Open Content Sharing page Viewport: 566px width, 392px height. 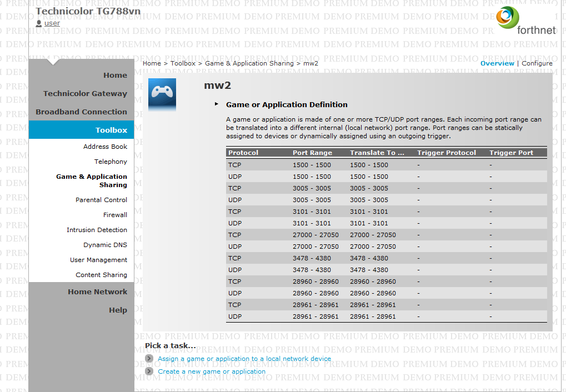pyautogui.click(x=101, y=275)
